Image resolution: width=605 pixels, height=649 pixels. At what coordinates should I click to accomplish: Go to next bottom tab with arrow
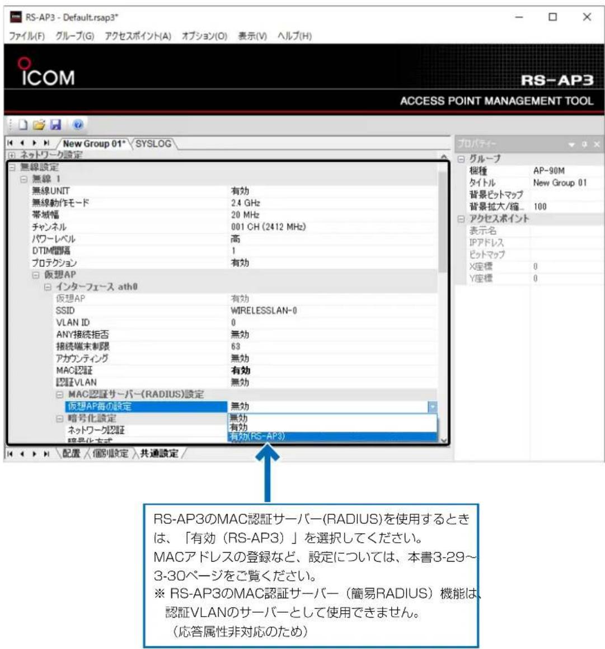coord(34,454)
